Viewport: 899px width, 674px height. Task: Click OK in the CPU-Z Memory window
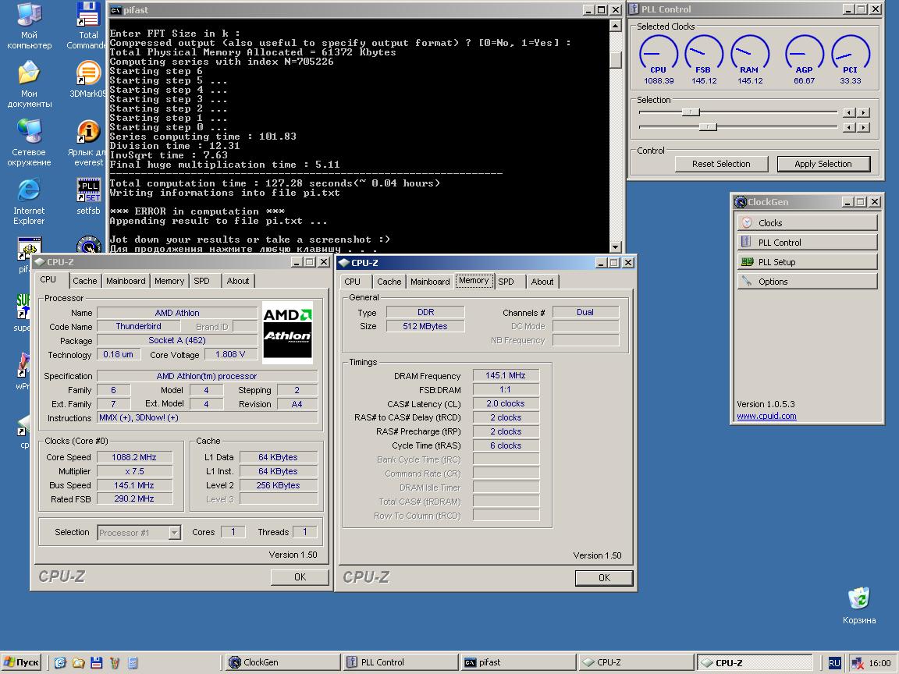tap(604, 578)
